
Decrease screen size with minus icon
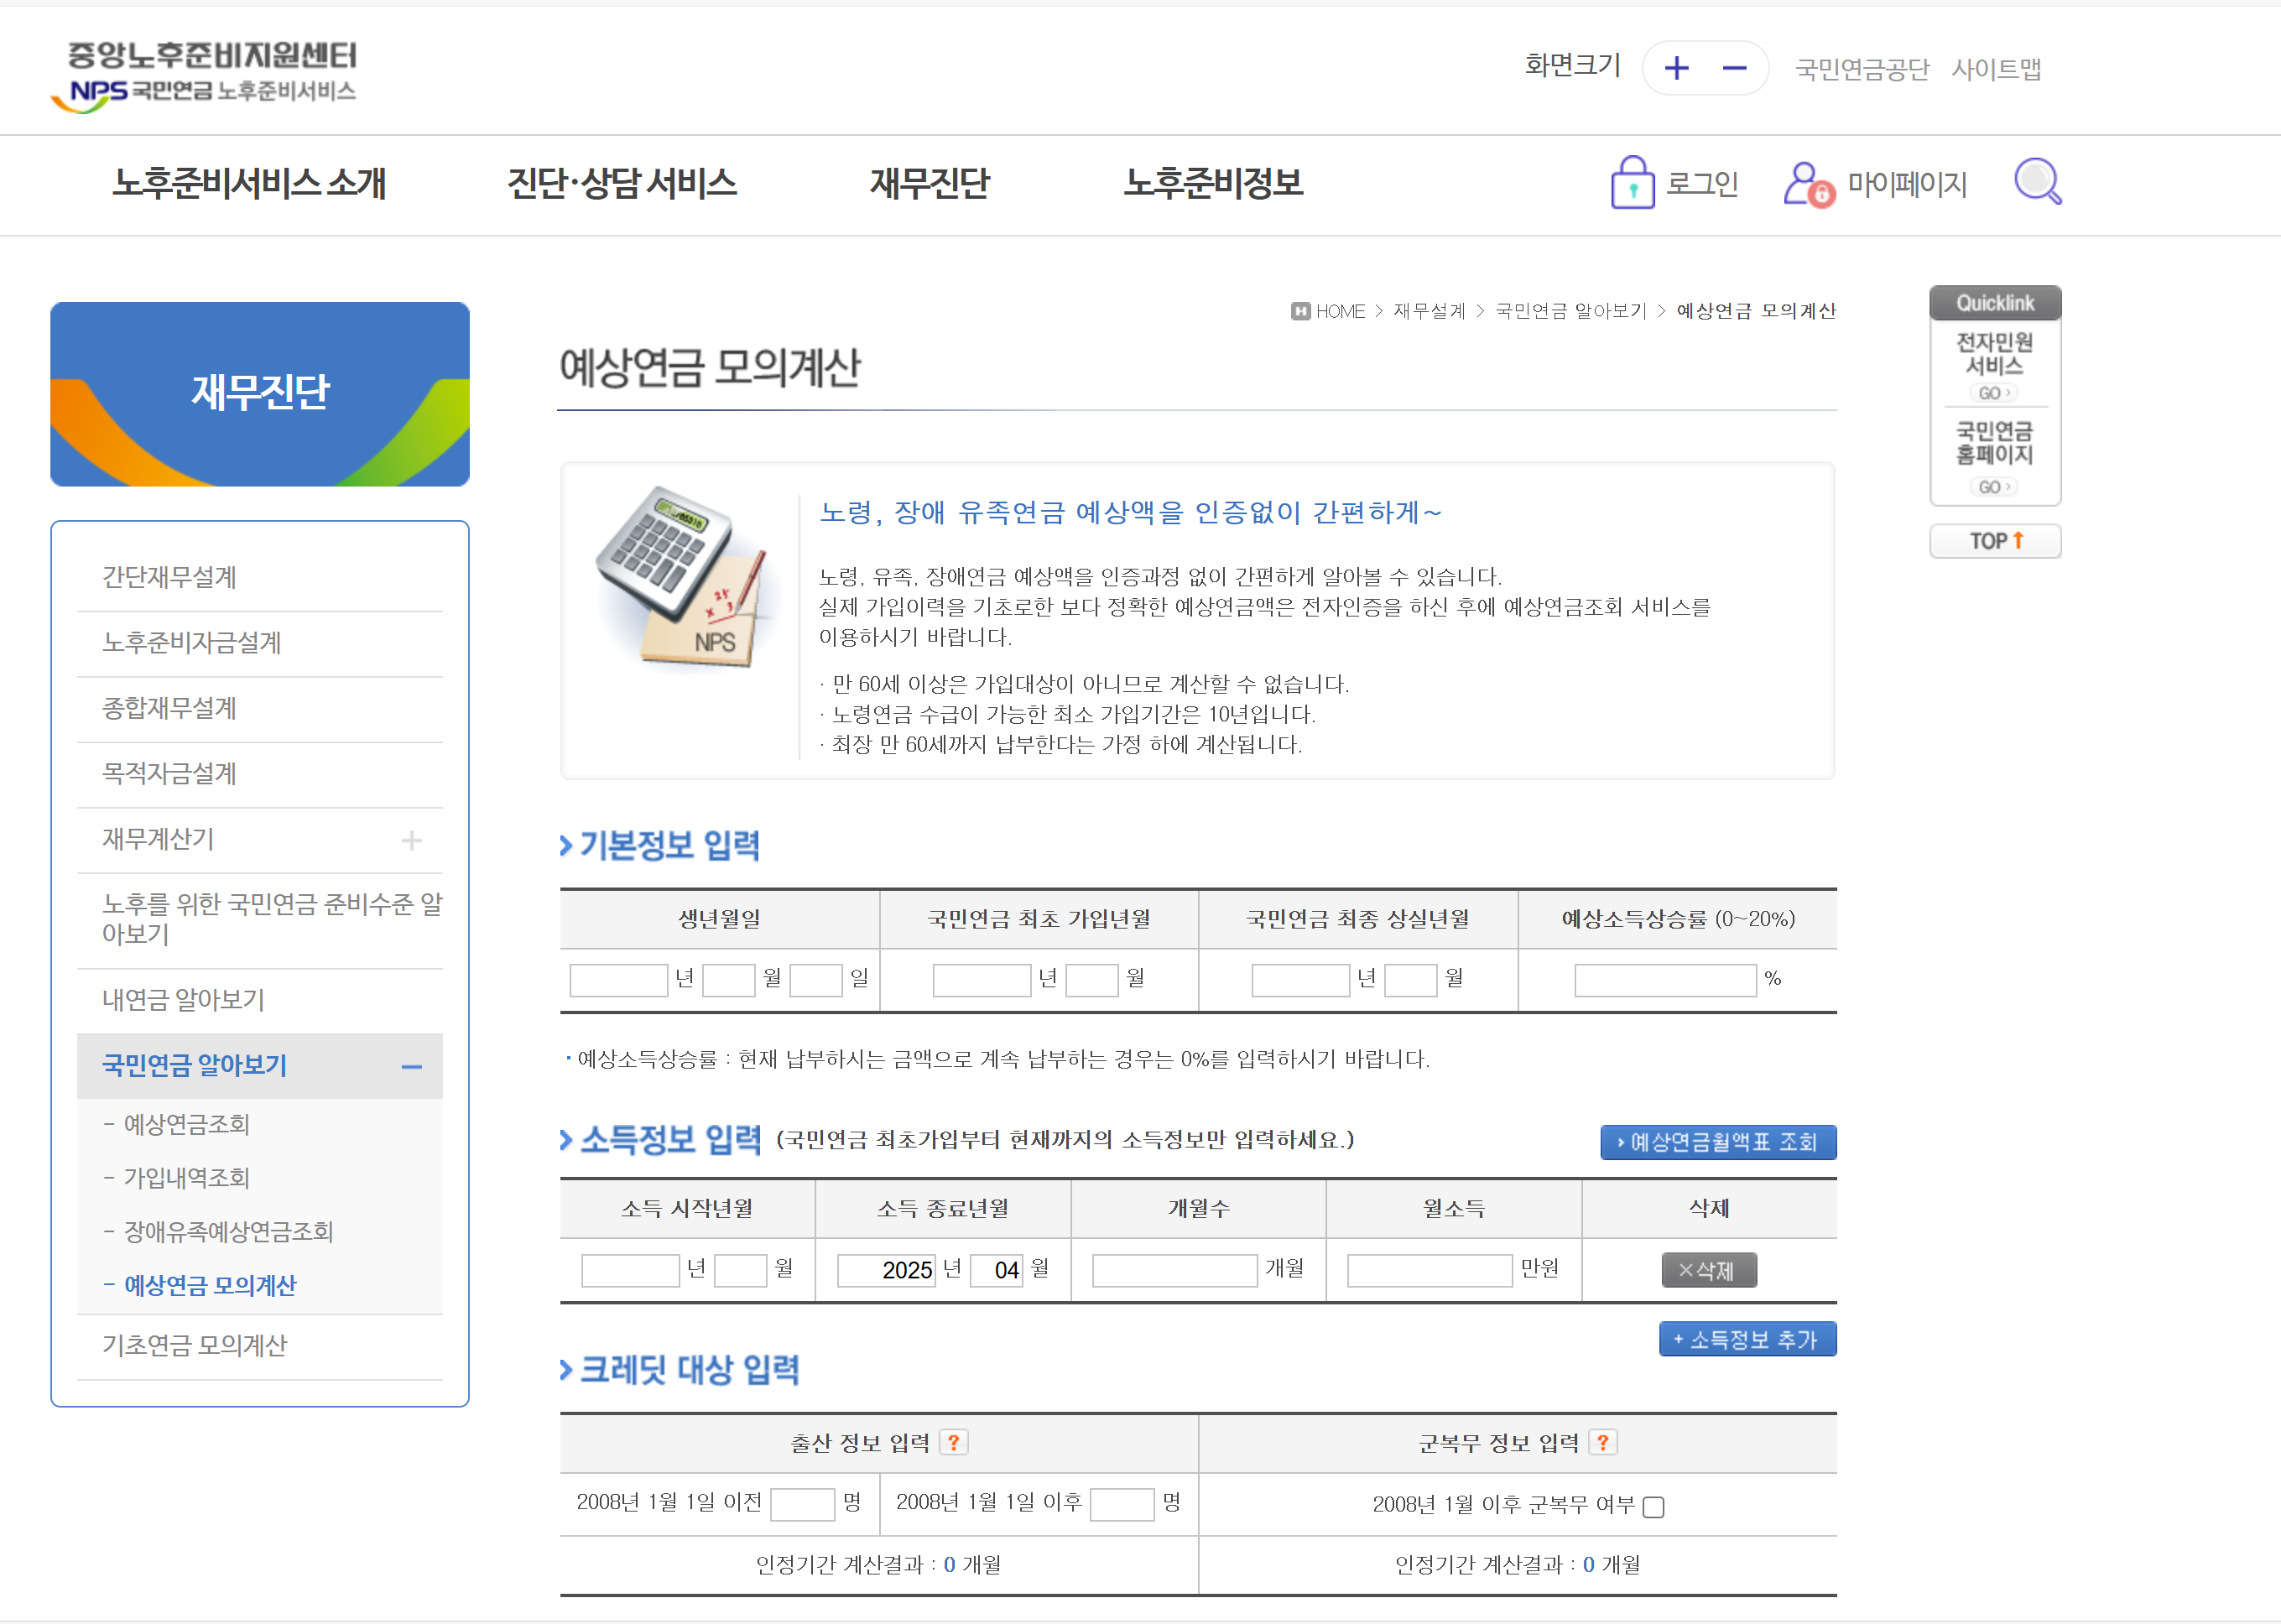click(1734, 68)
